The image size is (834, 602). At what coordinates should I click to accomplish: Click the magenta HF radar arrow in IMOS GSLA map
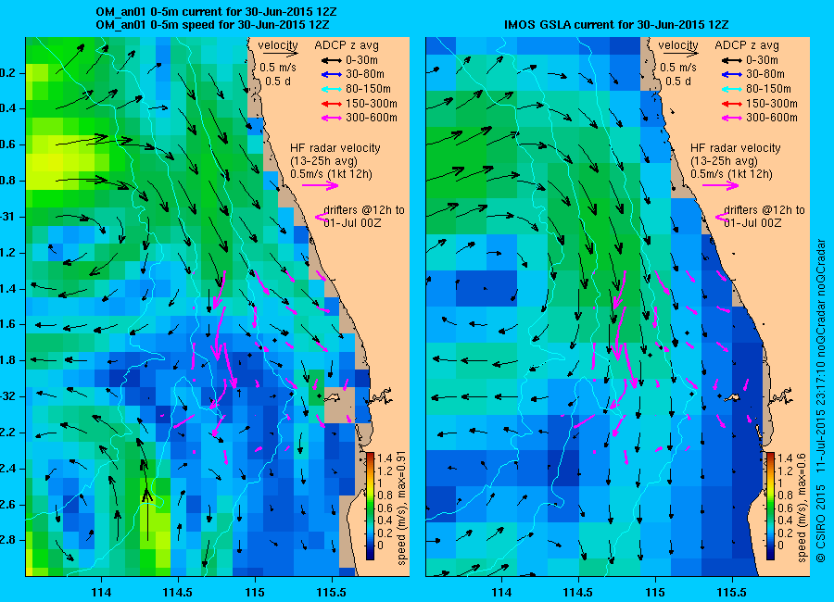(x=721, y=185)
